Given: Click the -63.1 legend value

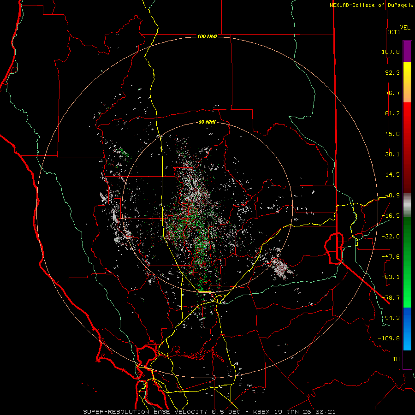Looking at the screenshot, I should (391, 277).
